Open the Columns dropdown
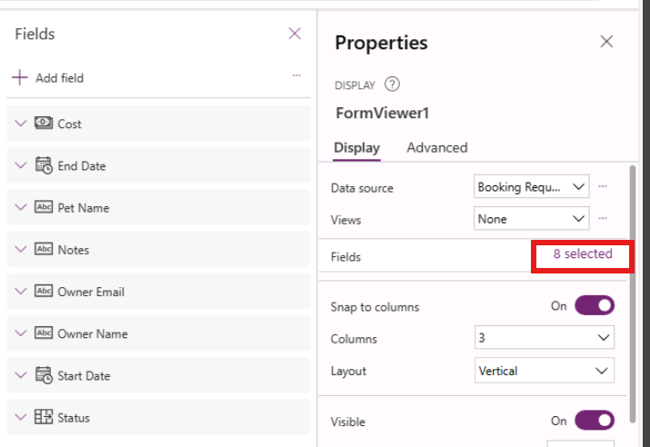Screen dimensions: 650x447 coord(545,338)
